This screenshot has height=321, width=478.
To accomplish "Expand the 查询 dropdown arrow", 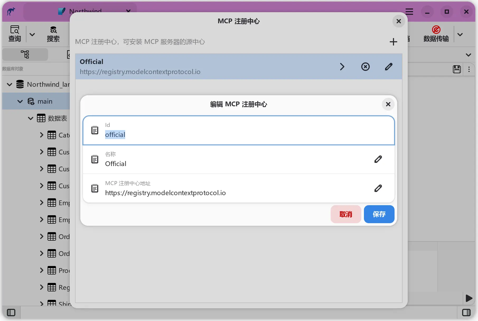I will click(x=32, y=34).
